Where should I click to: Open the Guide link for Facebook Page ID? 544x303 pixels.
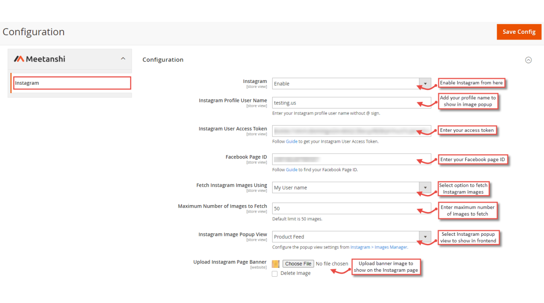point(292,170)
